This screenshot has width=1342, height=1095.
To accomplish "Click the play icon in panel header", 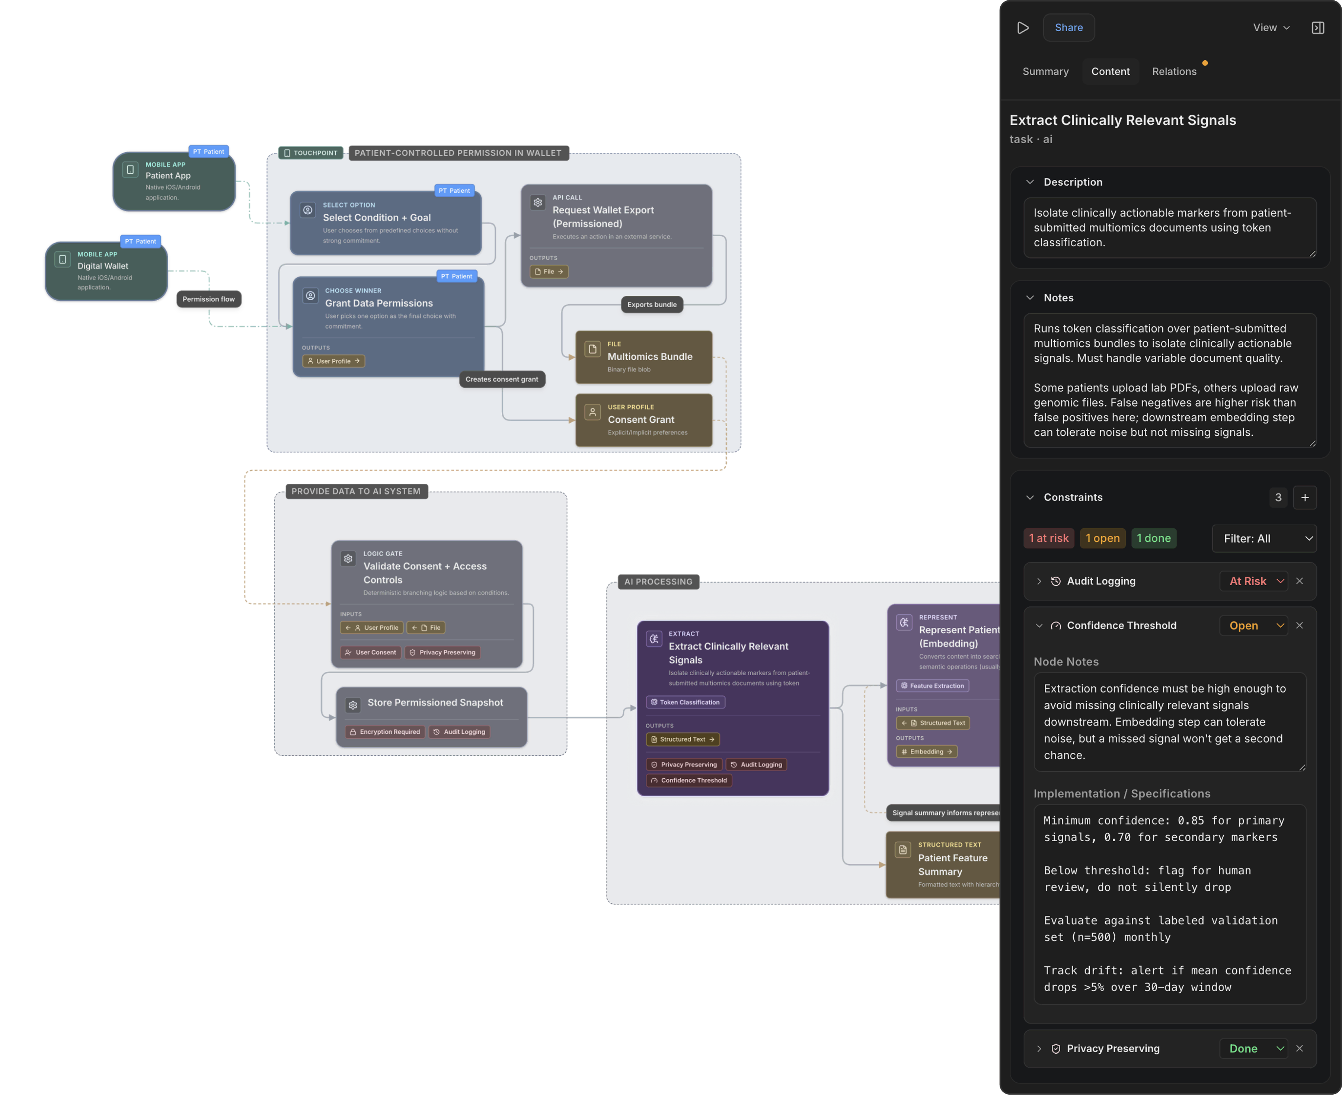I will (x=1023, y=28).
